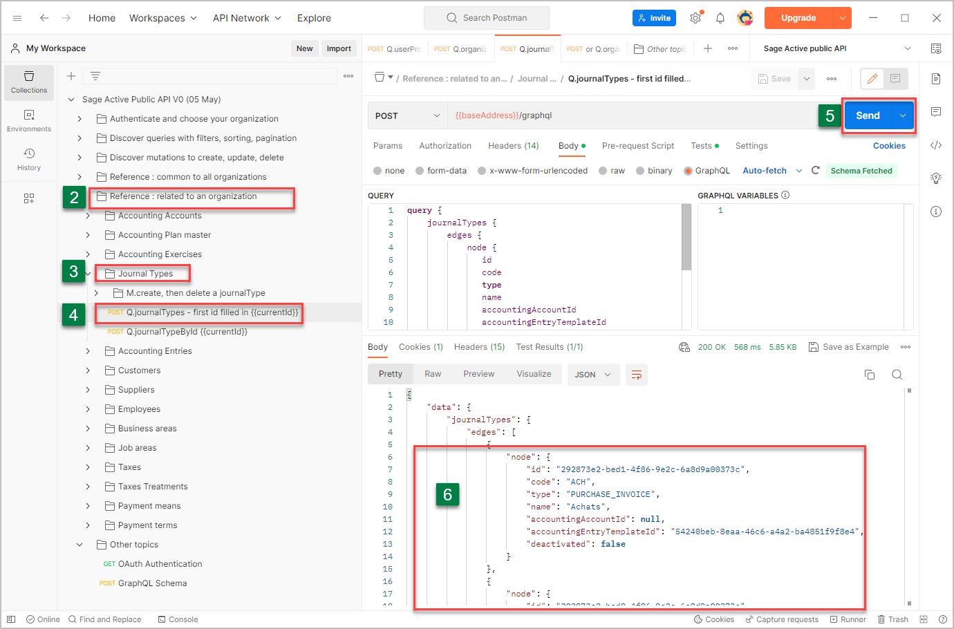Image resolution: width=954 pixels, height=629 pixels.
Task: Open the Console in status bar
Action: click(178, 619)
